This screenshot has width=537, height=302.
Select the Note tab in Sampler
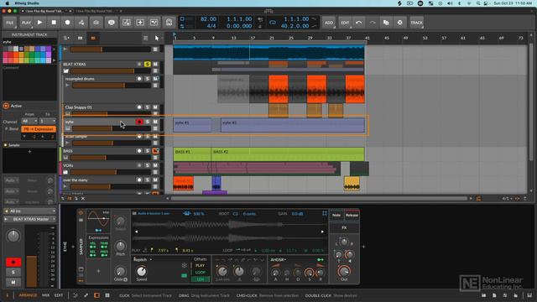point(336,215)
